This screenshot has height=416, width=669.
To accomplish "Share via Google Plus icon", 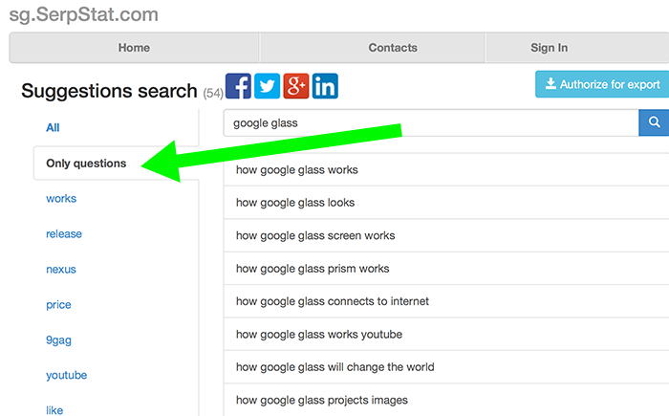I will pyautogui.click(x=296, y=86).
